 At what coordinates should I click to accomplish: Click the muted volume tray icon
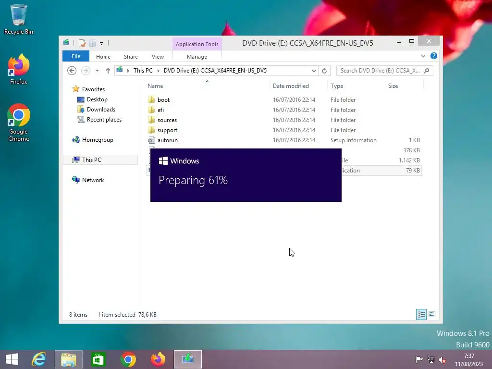[443, 360]
